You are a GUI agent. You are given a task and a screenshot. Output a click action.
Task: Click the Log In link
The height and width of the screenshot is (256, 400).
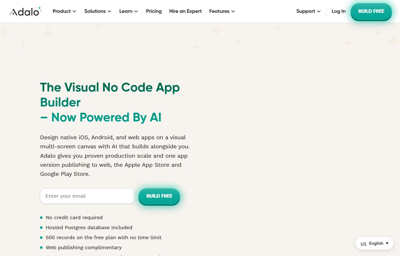(x=338, y=11)
